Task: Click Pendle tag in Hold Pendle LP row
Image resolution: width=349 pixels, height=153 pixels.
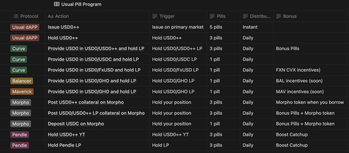Action: 19,145
